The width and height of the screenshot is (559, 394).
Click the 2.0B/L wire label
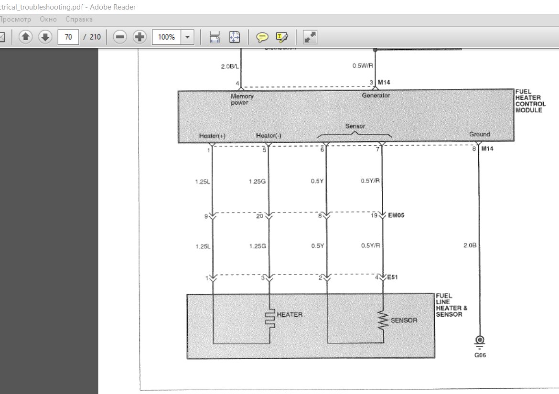[230, 66]
